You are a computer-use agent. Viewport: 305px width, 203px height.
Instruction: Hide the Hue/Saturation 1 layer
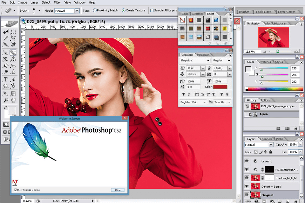[x=247, y=169]
